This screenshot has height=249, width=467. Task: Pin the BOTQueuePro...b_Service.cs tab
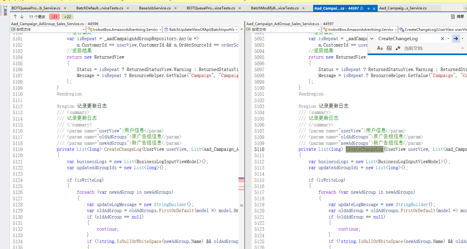pos(65,8)
